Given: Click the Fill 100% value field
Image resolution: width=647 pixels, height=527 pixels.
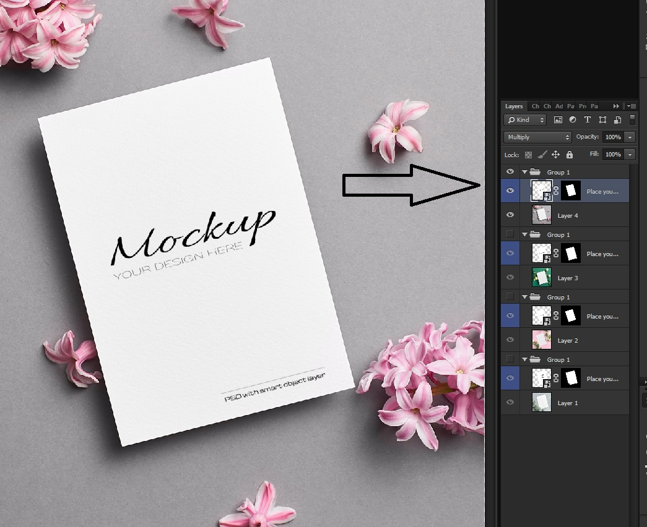Looking at the screenshot, I should (x=613, y=155).
